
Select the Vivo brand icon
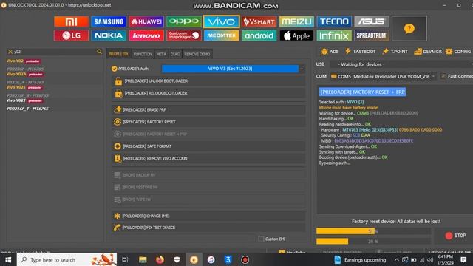pyautogui.click(x=222, y=21)
